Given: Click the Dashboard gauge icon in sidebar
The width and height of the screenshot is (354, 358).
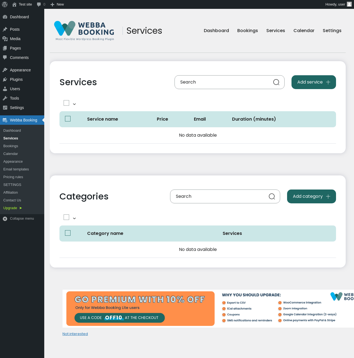Looking at the screenshot, I should tap(5, 17).
